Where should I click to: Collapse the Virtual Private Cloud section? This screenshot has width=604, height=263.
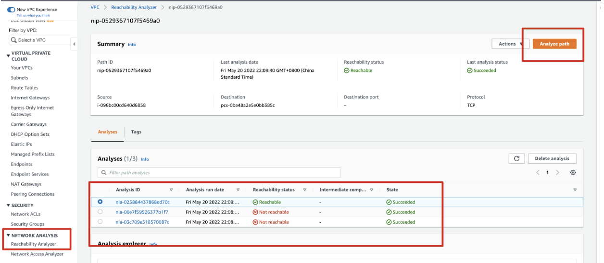pos(8,56)
